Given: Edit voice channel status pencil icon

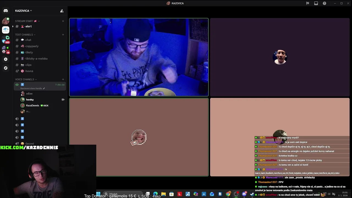Looking at the screenshot, I should click(44, 88).
